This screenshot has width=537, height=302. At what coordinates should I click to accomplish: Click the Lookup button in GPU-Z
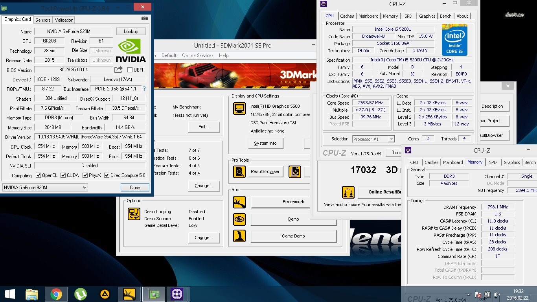point(131,31)
